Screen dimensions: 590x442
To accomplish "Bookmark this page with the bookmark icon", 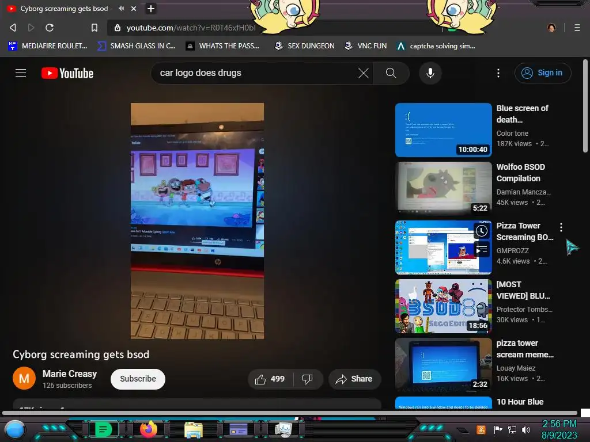I will click(x=94, y=28).
